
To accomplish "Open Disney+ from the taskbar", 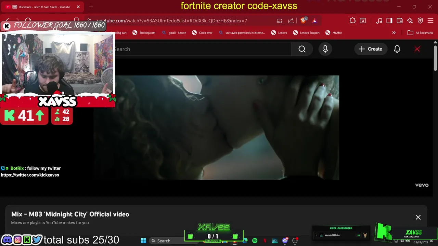I will tap(275, 241).
